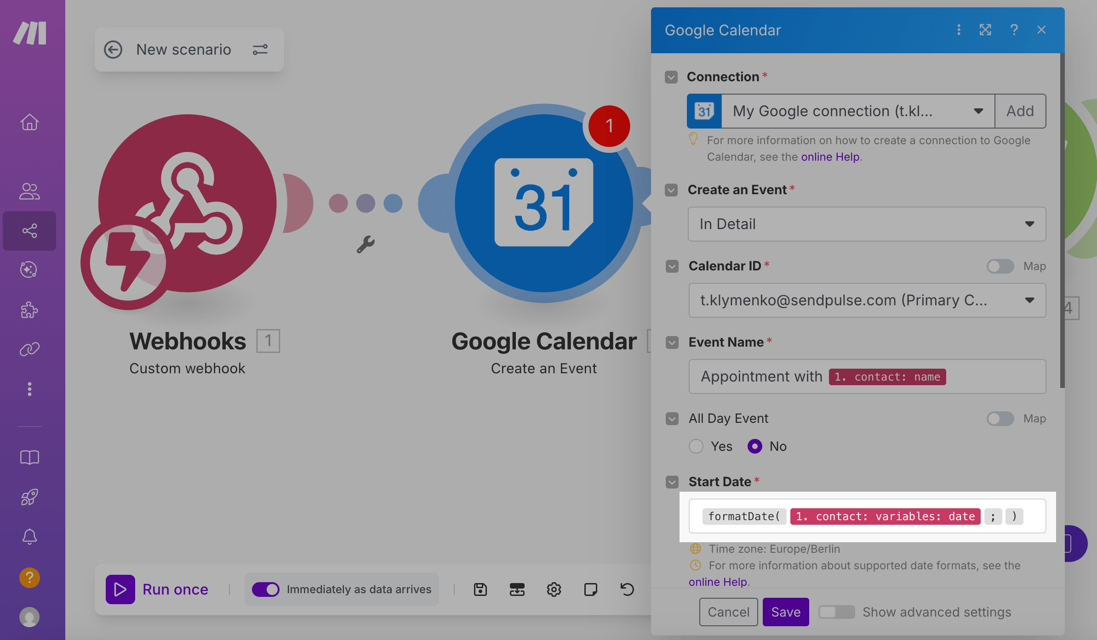Open the Home icon in sidebar
The height and width of the screenshot is (640, 1097).
pos(29,122)
